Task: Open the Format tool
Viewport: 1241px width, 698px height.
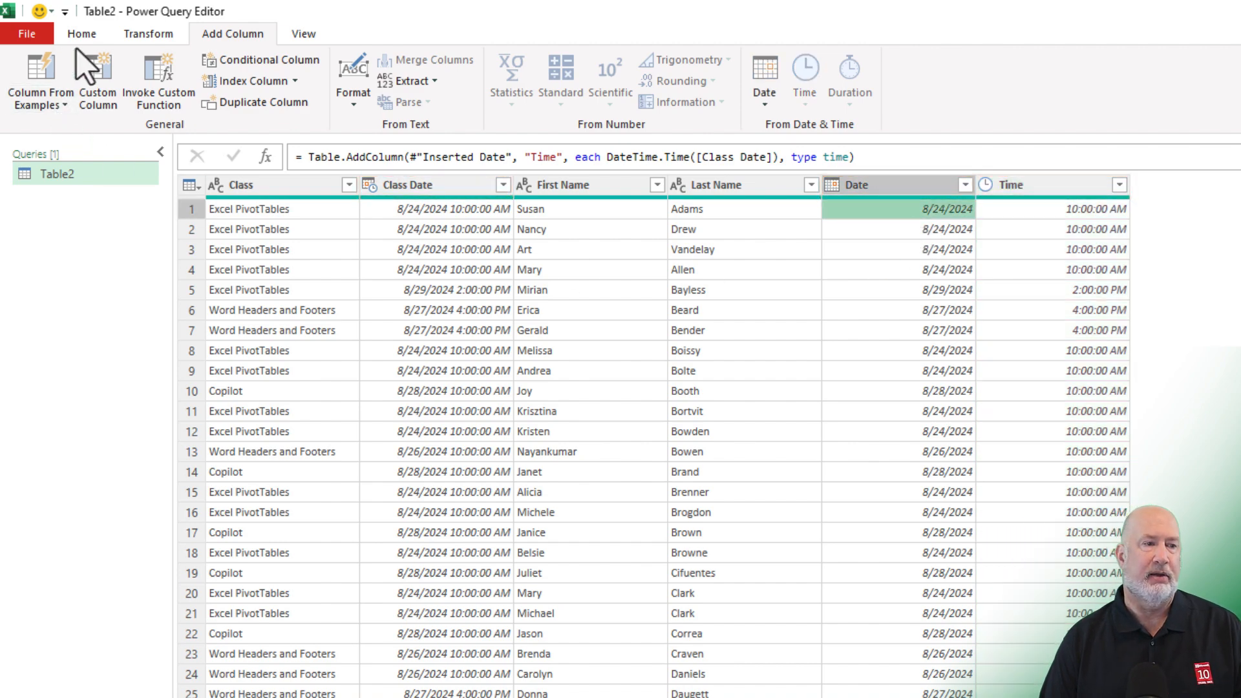Action: tap(352, 78)
